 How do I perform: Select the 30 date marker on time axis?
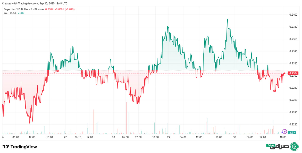pos(235,137)
